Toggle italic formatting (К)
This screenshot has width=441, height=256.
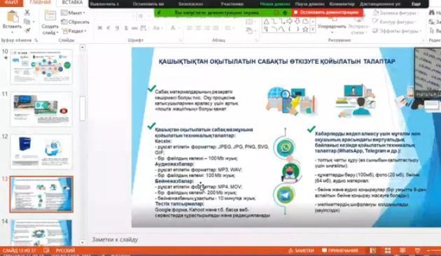pos(108,28)
